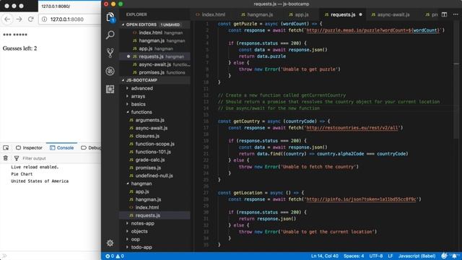
Task: Go forward in the browser window
Action: click(19, 19)
